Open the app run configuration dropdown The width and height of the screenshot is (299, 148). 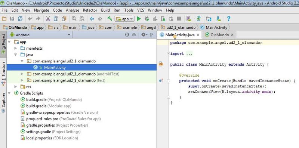tap(124, 19)
